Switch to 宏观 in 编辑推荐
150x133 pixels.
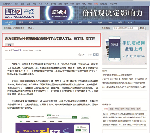coord(106,109)
